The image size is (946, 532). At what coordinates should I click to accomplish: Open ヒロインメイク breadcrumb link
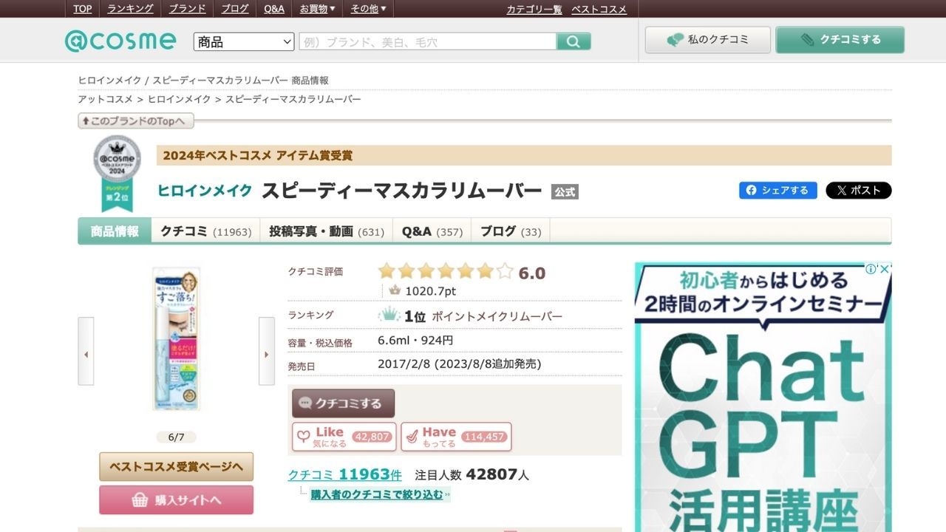[x=180, y=99]
